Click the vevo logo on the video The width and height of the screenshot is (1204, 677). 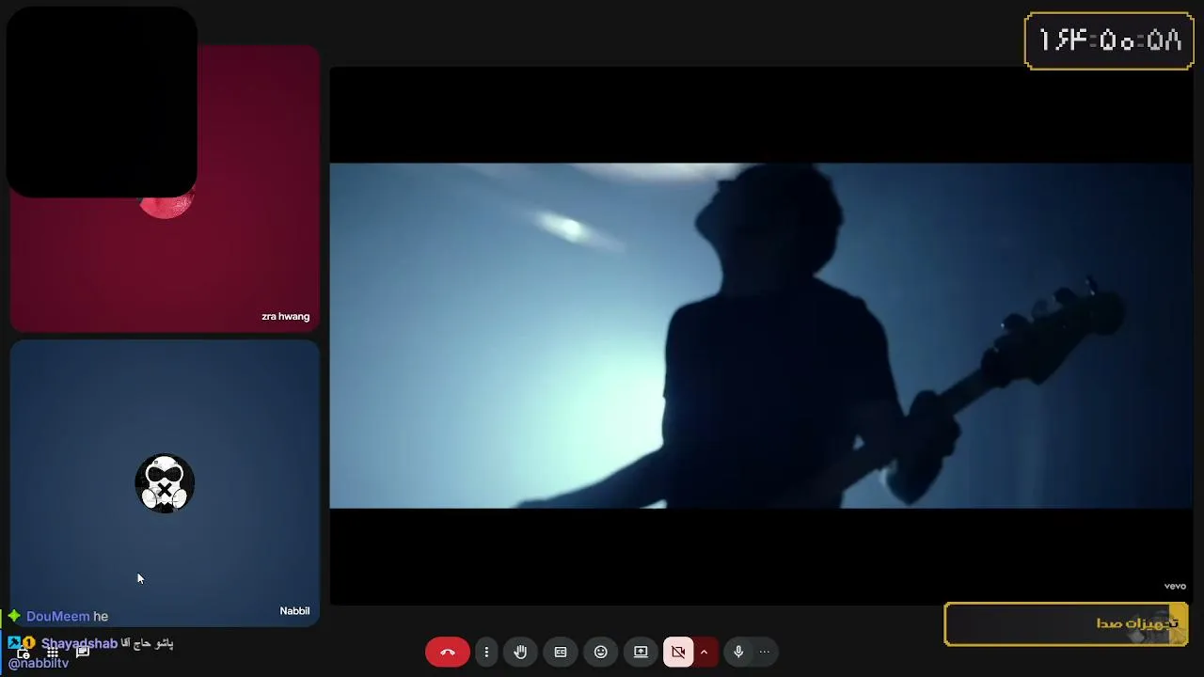pos(1175,586)
